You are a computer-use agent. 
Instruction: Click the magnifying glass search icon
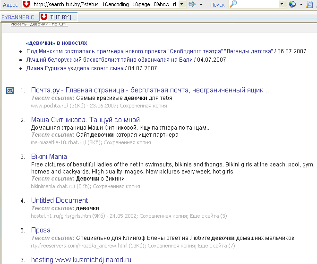(x=233, y=4)
